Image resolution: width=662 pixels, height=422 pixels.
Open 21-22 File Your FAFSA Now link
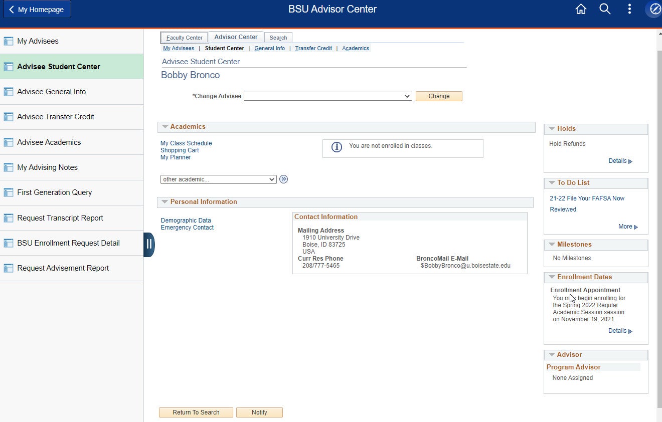587,198
